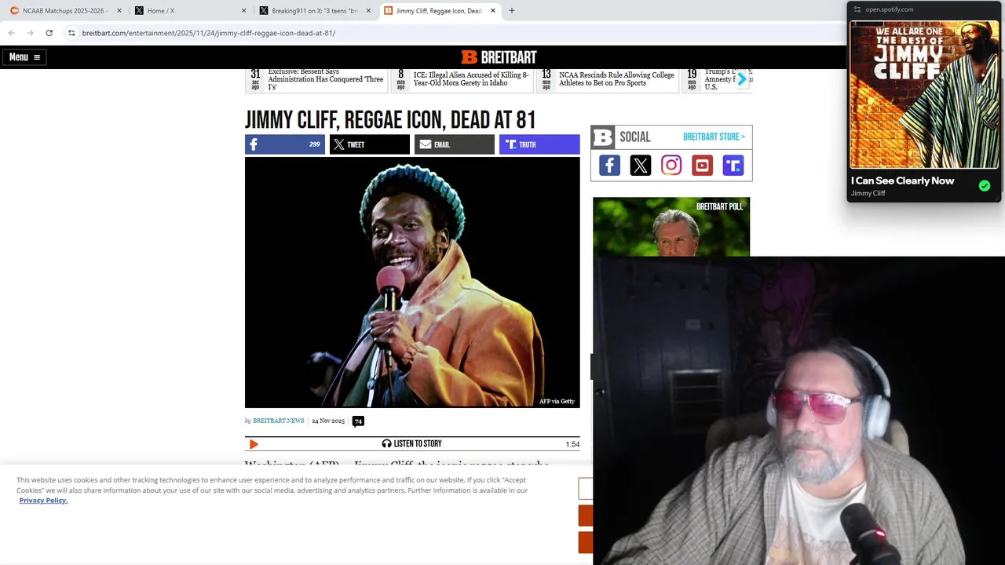This screenshot has height=565, width=1005.
Task: Open Breitbart Facebook social icon
Action: click(x=609, y=165)
